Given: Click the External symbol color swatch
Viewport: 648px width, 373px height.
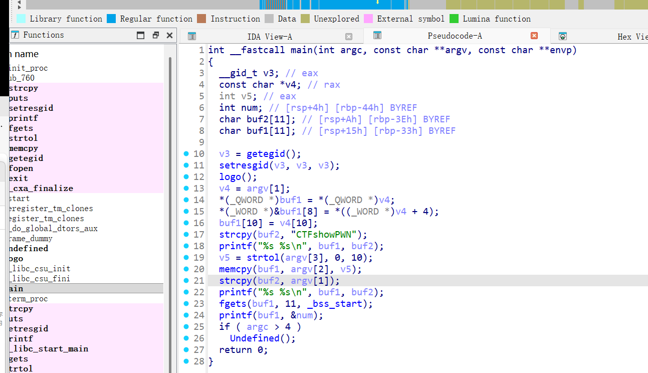Looking at the screenshot, I should (x=368, y=19).
